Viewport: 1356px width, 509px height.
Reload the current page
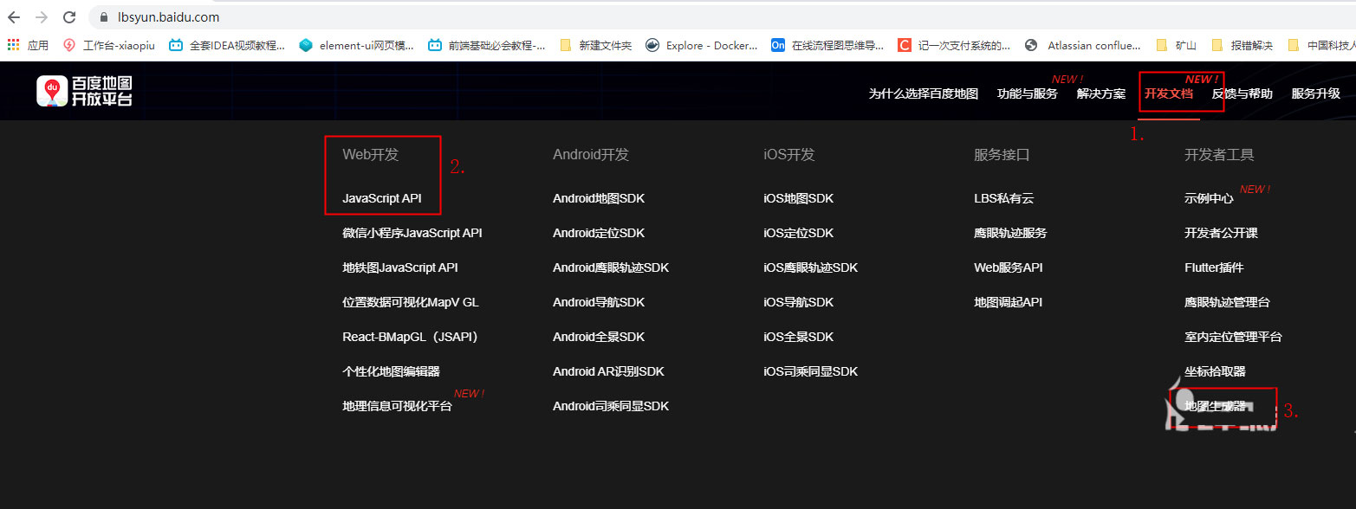coord(70,17)
